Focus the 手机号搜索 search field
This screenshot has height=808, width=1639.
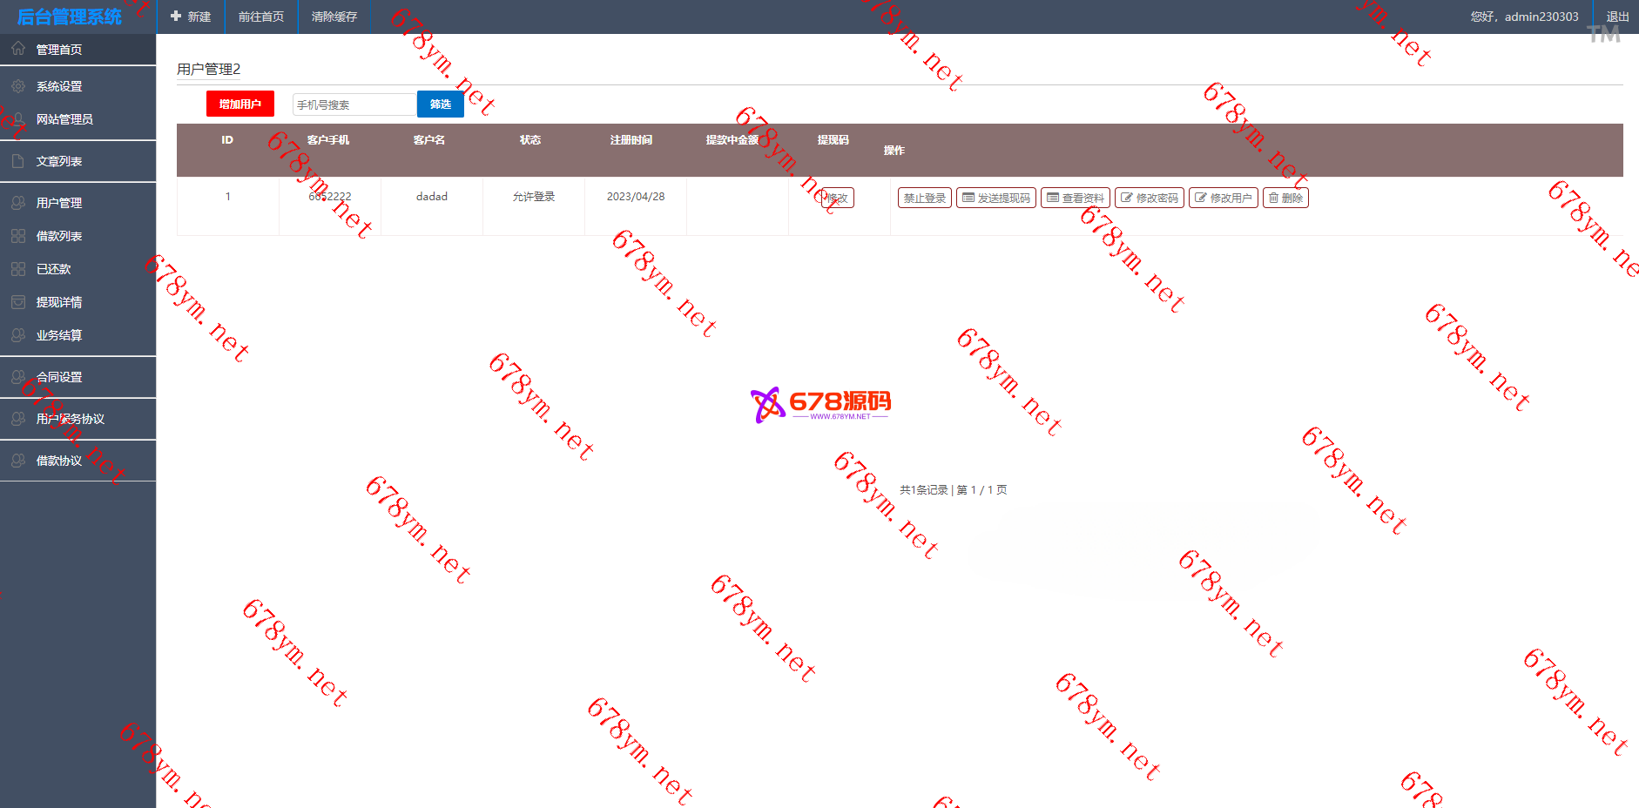[x=354, y=104]
